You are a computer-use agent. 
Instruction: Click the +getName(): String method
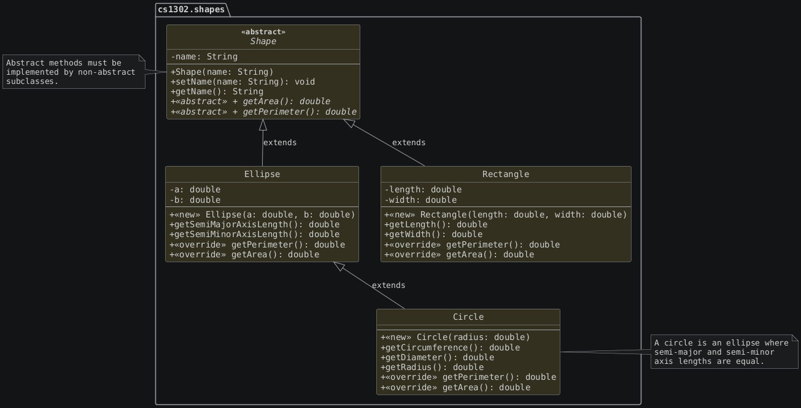pos(217,91)
